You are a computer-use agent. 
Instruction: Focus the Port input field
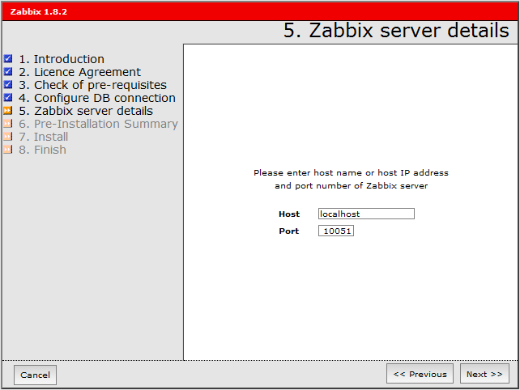336,231
